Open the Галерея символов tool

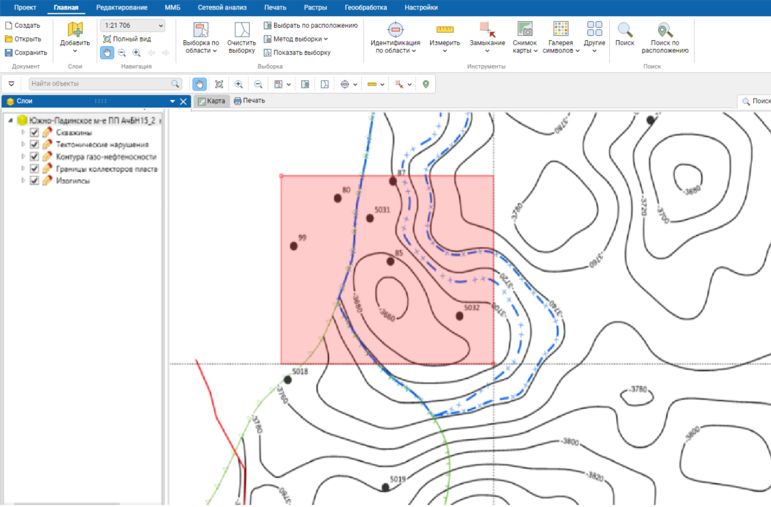pos(560,30)
